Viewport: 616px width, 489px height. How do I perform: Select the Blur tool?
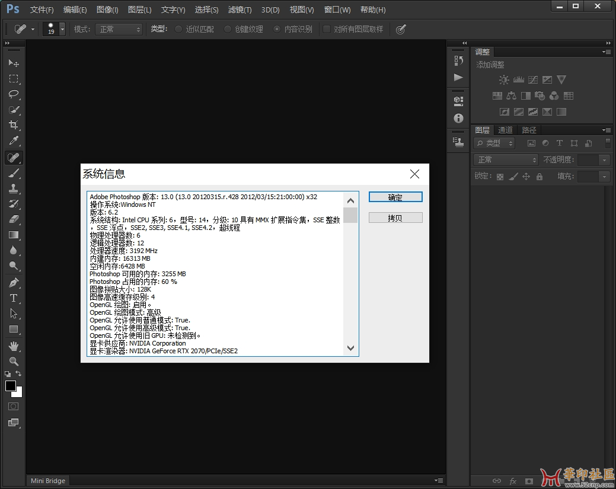(14, 251)
